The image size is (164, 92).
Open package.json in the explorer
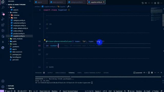pyautogui.click(x=17, y=54)
